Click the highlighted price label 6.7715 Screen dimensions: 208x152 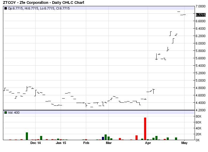pyautogui.click(x=201, y=15)
